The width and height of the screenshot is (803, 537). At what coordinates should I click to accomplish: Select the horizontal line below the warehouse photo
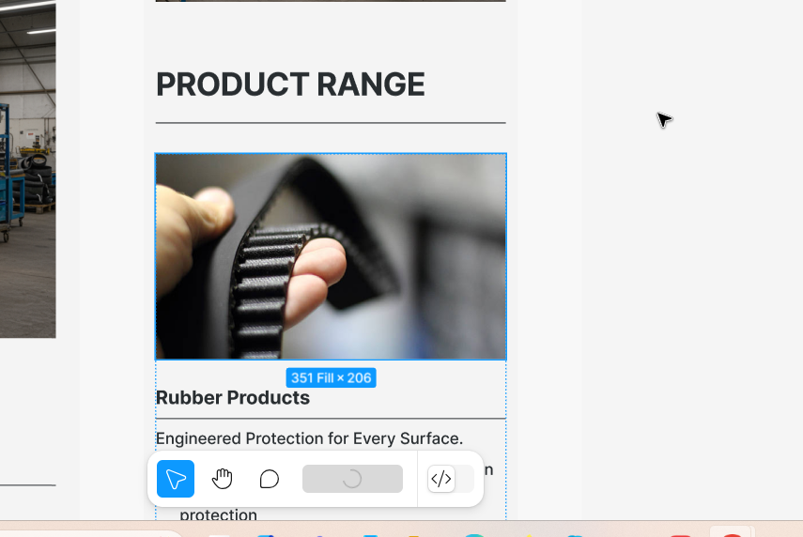click(27, 484)
